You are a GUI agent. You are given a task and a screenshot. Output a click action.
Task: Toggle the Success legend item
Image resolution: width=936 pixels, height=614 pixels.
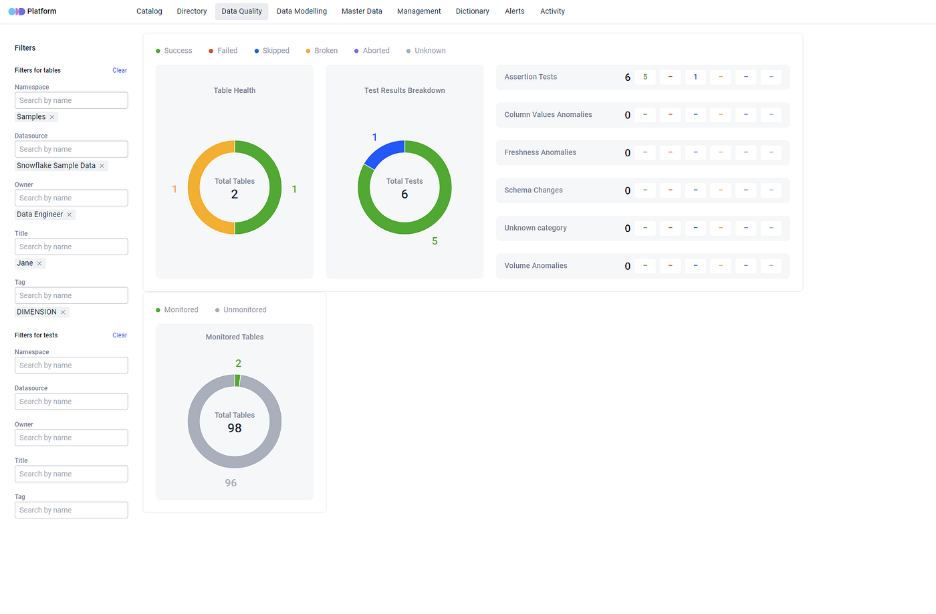pos(174,51)
